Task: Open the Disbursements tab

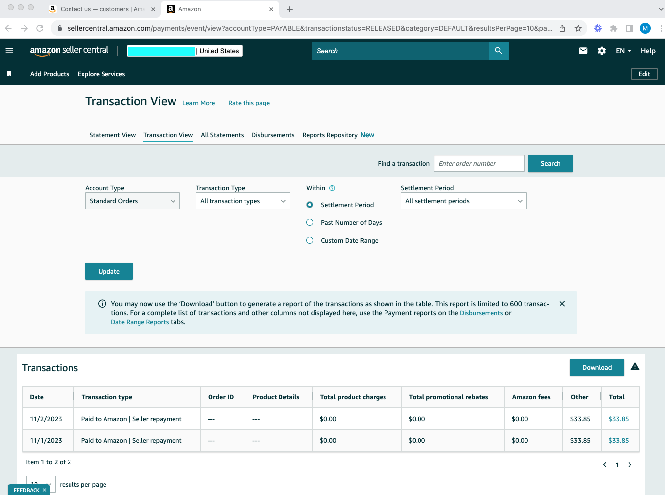Action: tap(273, 135)
